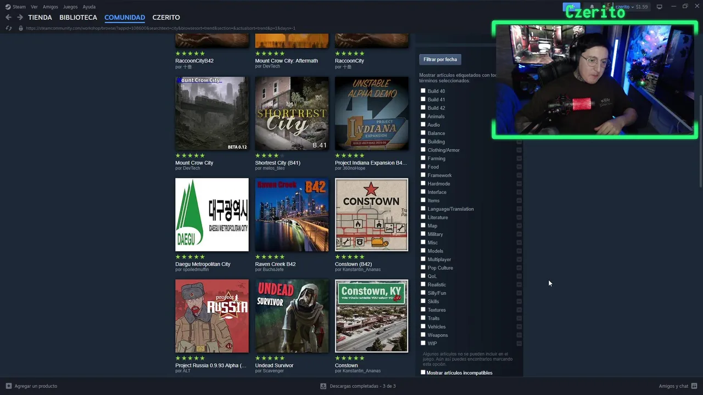The image size is (703, 395).
Task: Open the Raven Creek B42 title link
Action: [275, 264]
